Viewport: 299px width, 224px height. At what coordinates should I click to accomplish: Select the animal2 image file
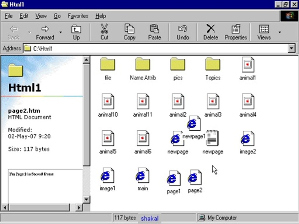pos(178,105)
